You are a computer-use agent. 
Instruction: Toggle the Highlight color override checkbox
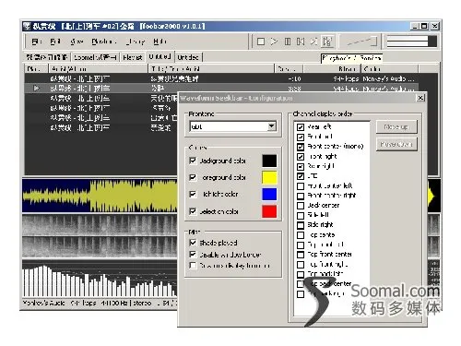click(193, 194)
